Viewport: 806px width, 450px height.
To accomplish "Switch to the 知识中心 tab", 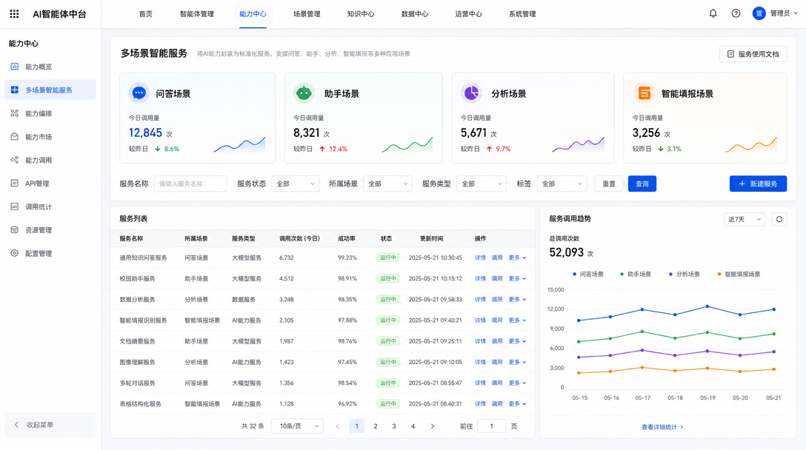I will pos(361,14).
